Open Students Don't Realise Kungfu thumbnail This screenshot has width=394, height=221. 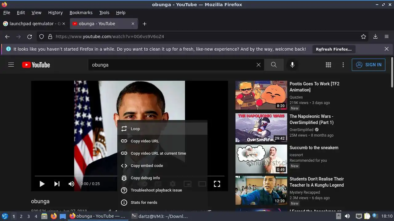[261, 190]
